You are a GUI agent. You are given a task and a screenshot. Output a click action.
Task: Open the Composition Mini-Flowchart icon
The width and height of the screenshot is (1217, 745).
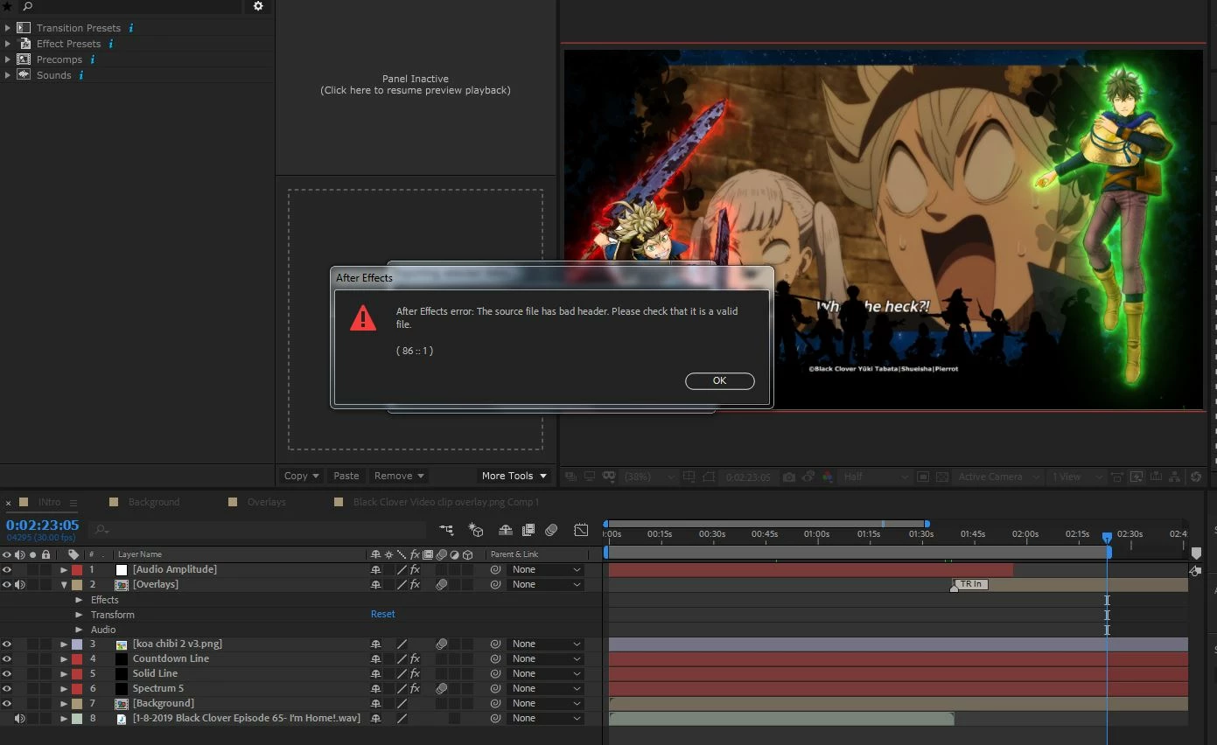click(x=447, y=530)
